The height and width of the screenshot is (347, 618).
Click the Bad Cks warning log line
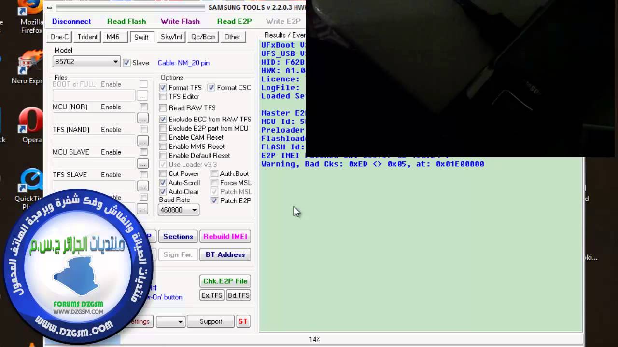click(x=373, y=164)
